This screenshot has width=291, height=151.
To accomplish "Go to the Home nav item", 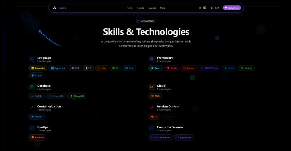I will point(130,8).
